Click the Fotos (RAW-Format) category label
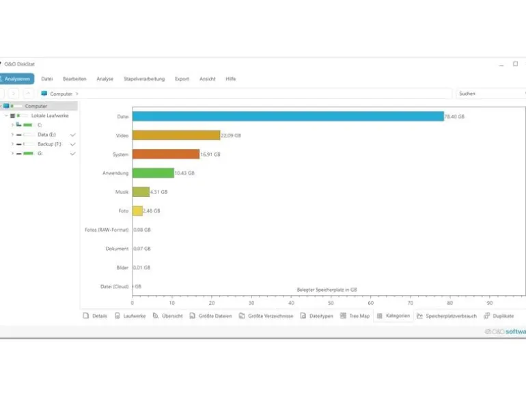This screenshot has height=395, width=526. click(x=107, y=230)
